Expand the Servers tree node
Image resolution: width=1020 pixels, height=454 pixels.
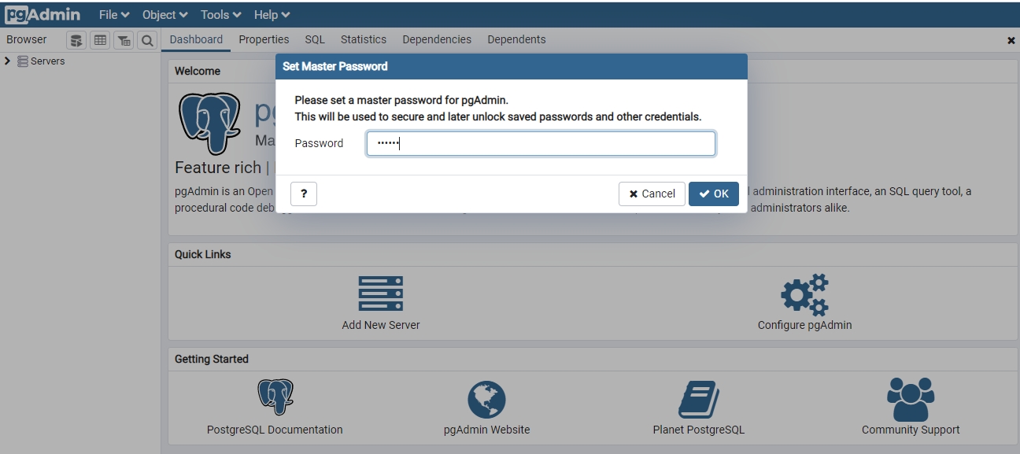coord(8,61)
